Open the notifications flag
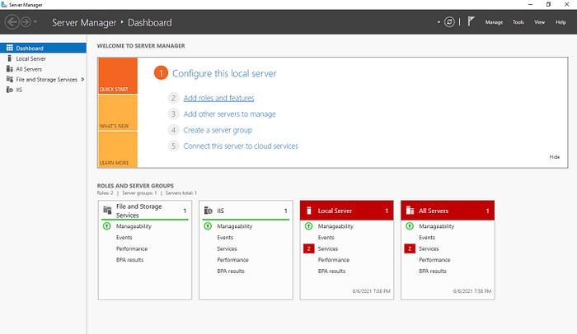Viewport: 577px width, 334px height. [471, 21]
